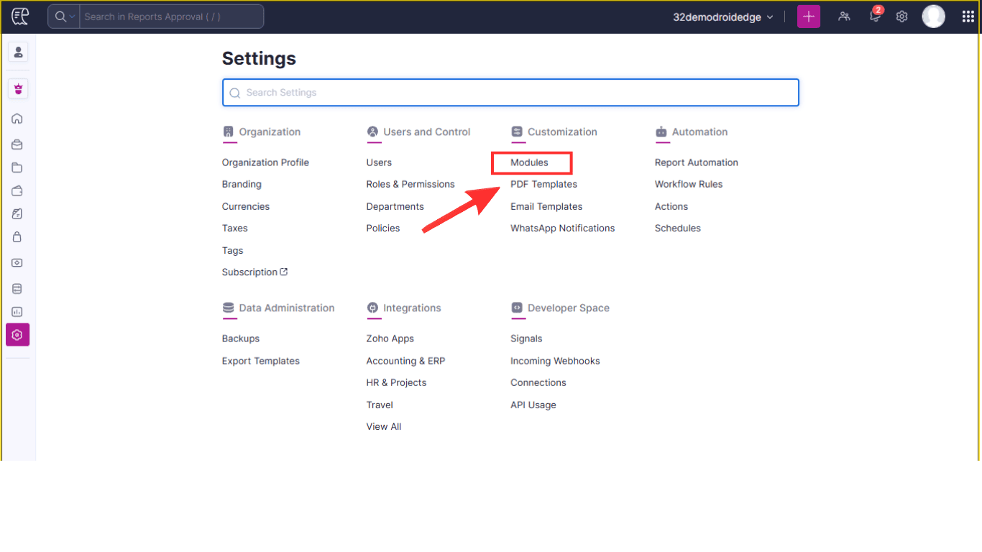Open Roles & Permissions settings

[x=410, y=184]
